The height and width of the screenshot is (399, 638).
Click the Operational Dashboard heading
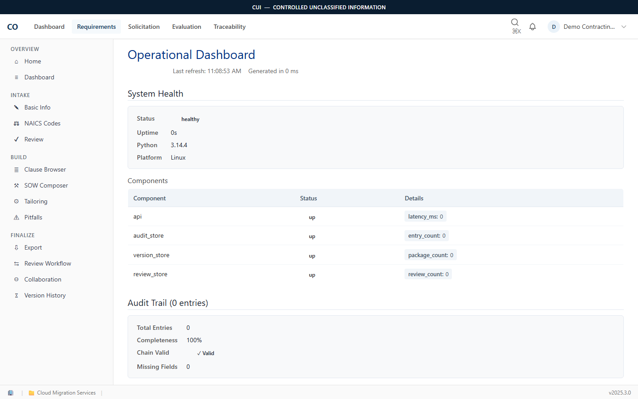[x=191, y=55]
